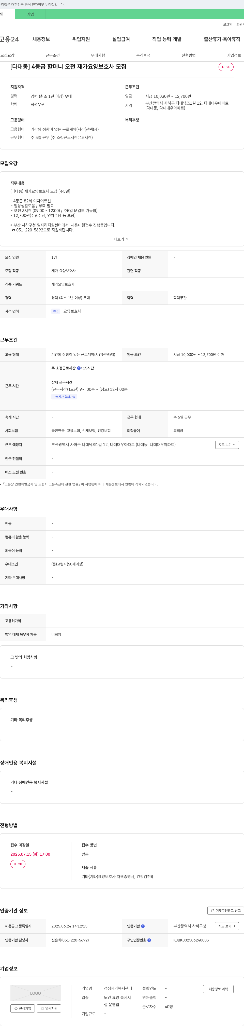Open the 출산휴가·육아휴직 menu
This screenshot has width=244, height=1026.
(x=222, y=39)
